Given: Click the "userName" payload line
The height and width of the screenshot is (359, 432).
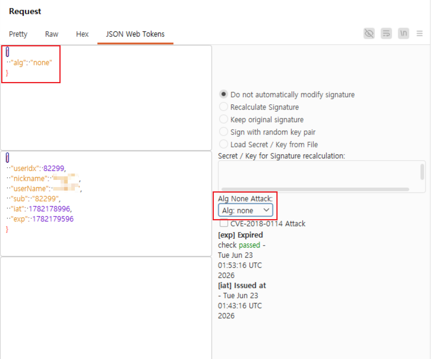Looking at the screenshot, I should [x=44, y=189].
